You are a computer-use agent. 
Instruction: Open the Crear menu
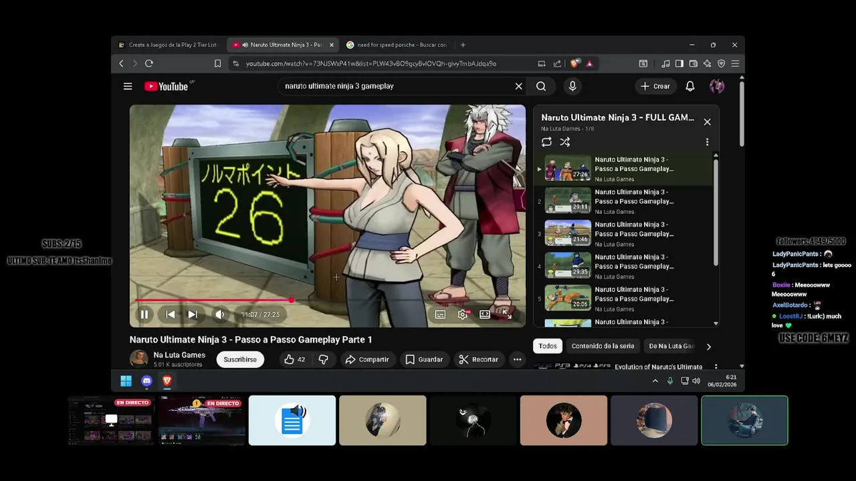(655, 86)
